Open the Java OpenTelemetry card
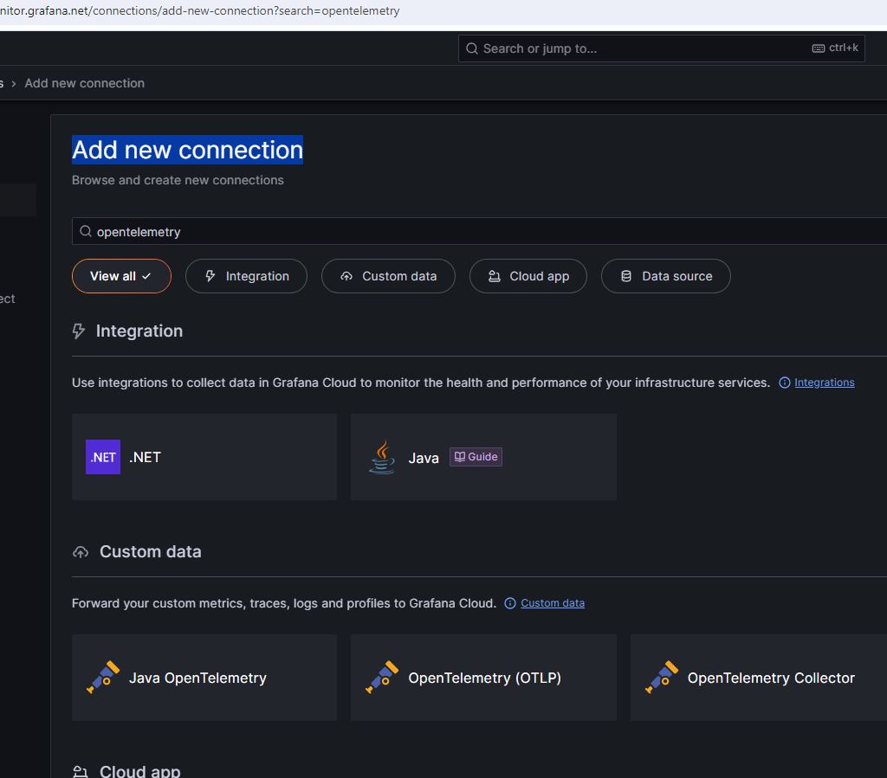Screen dimensions: 887x778 click(x=204, y=678)
